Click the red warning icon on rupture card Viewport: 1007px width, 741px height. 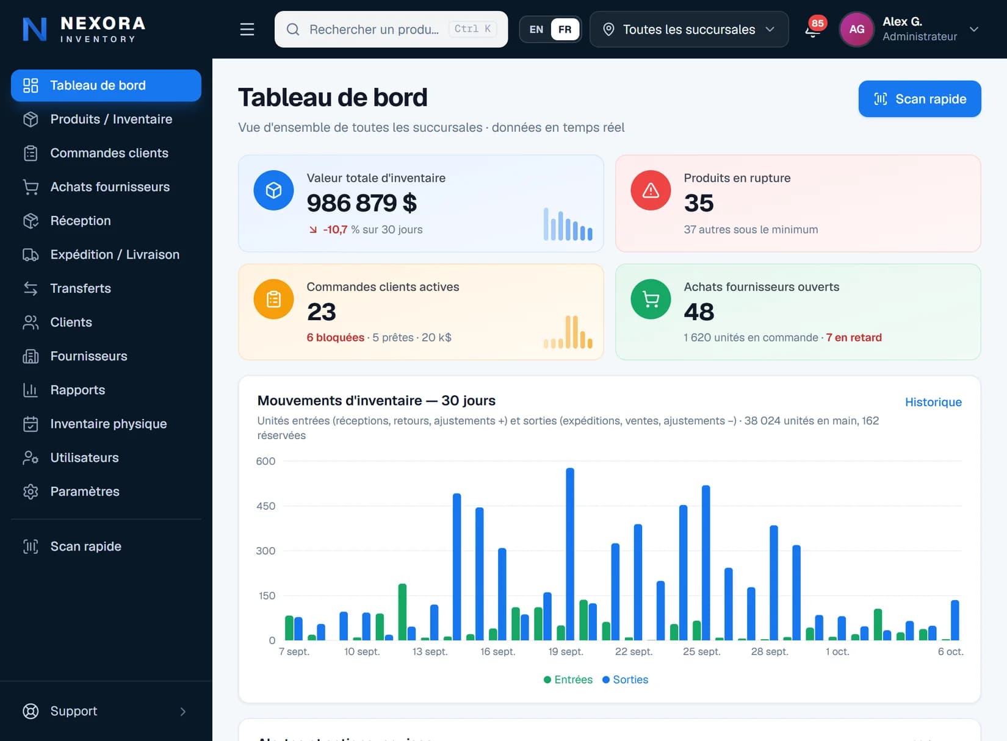(x=651, y=190)
